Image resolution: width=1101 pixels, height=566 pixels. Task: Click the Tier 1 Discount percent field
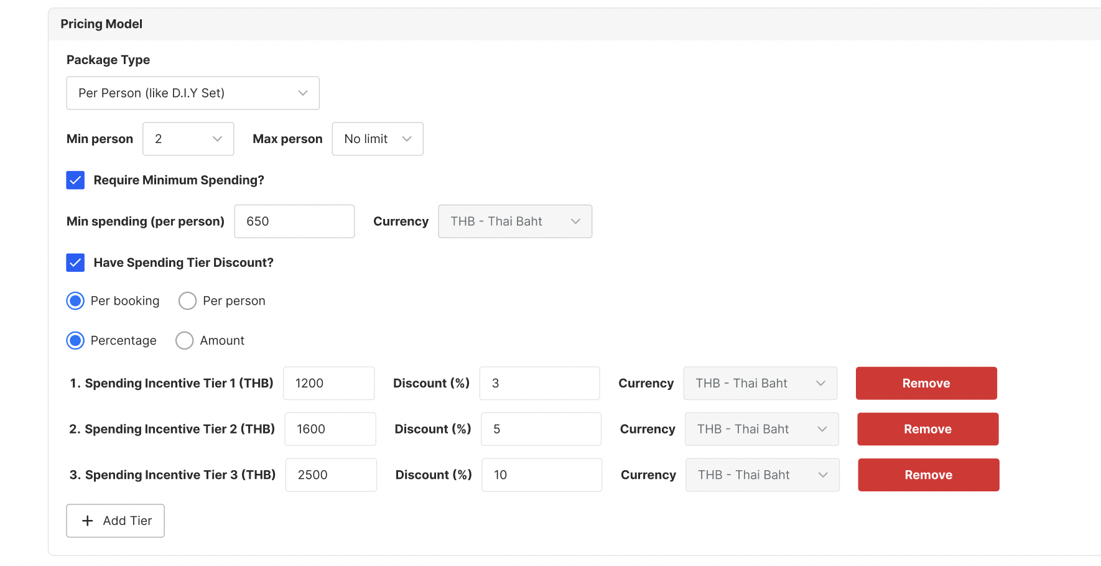tap(539, 383)
